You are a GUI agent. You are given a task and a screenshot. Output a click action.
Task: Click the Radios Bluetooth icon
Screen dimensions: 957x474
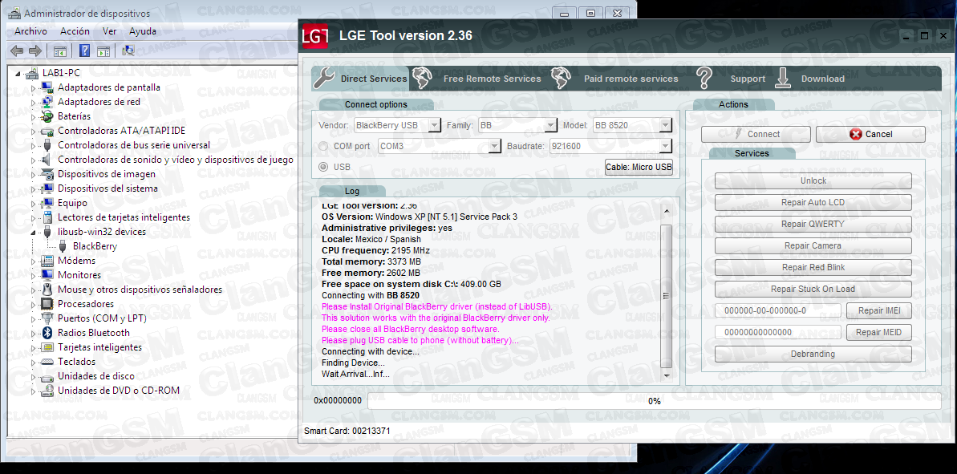[x=47, y=333]
